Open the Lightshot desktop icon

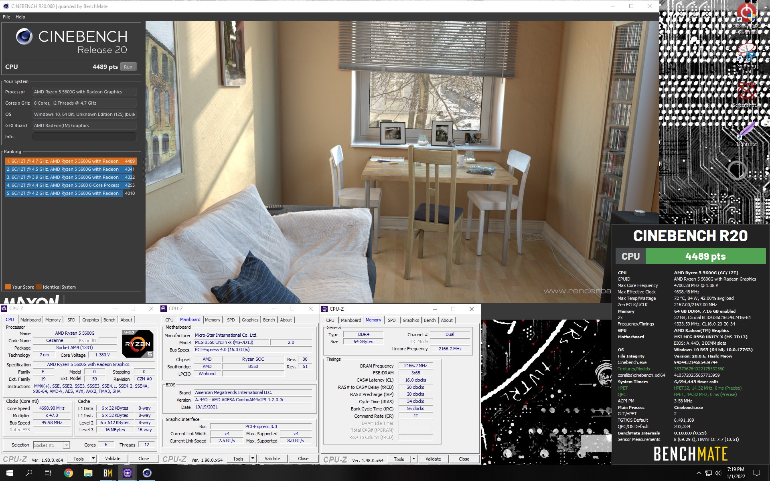746,134
